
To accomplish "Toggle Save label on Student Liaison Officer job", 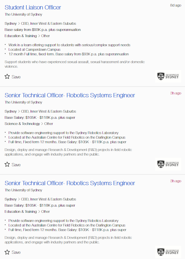I will pyautogui.click(x=16, y=77).
